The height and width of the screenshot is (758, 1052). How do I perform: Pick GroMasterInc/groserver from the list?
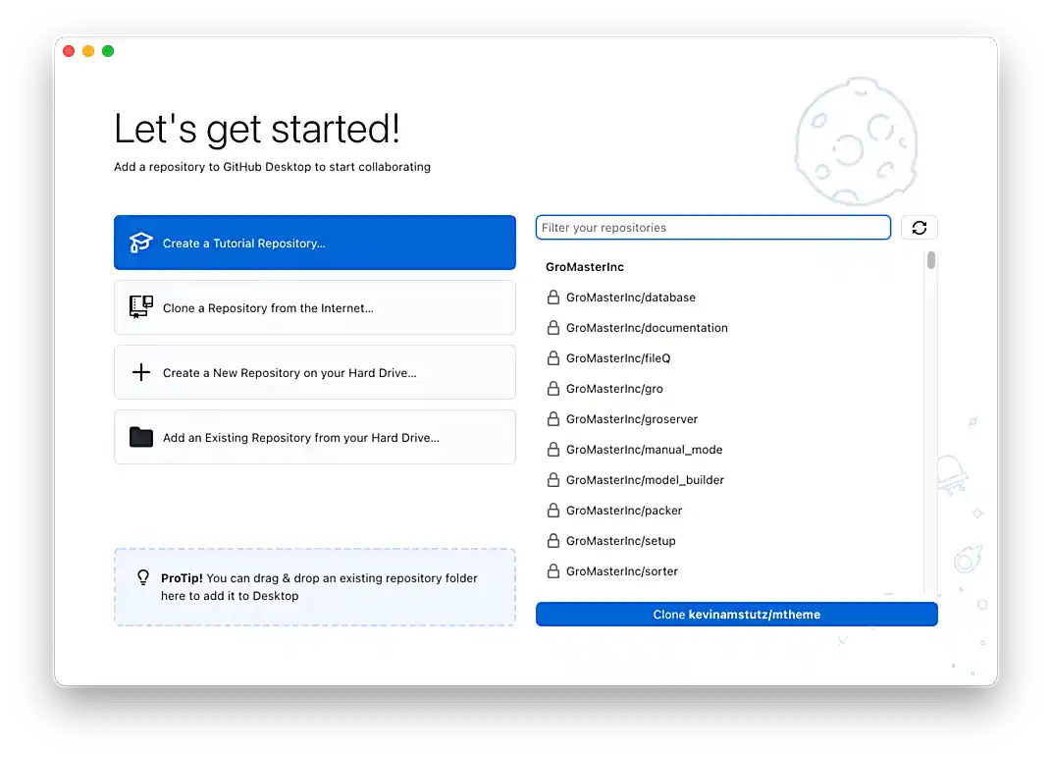click(632, 419)
